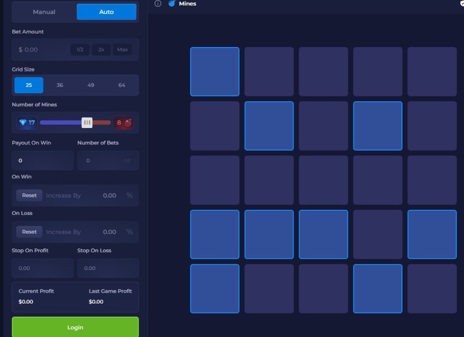Click the info icon beside Mines title
This screenshot has height=337, width=464.
click(158, 4)
